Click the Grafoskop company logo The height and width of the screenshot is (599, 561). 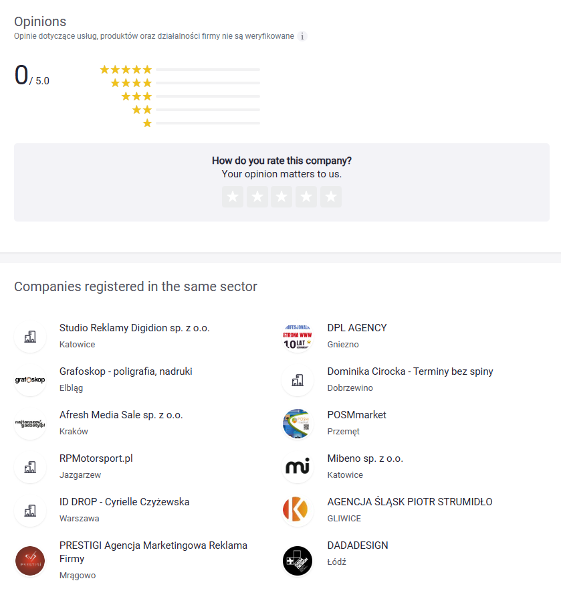click(x=30, y=380)
